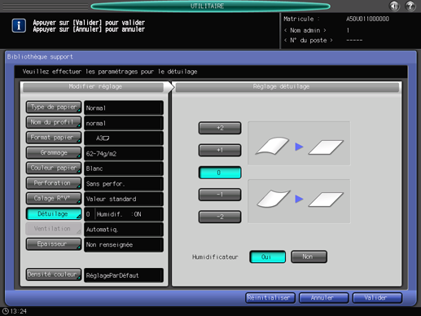Click the downward curl paper illustration
The height and width of the screenshot is (316, 421).
point(274,199)
